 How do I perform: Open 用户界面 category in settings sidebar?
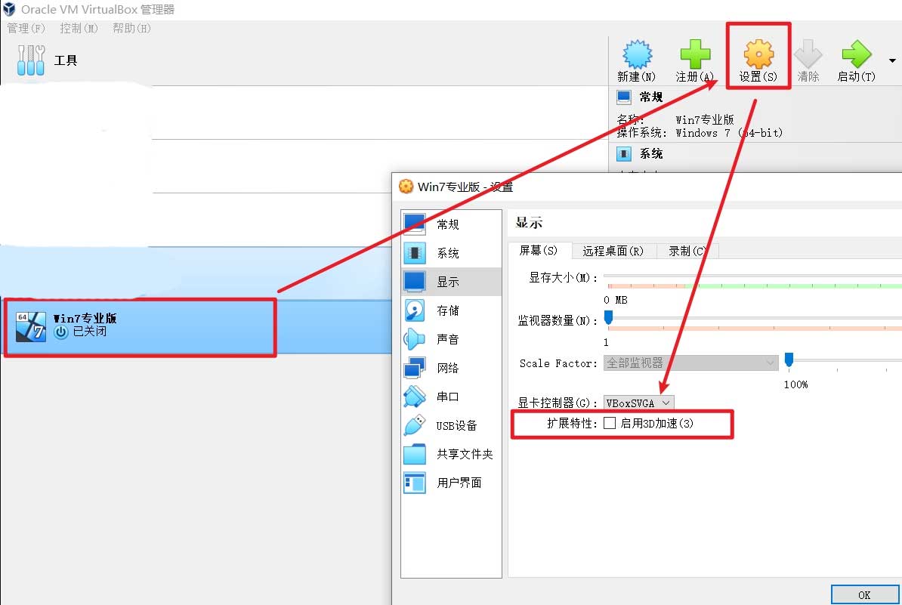[x=451, y=483]
